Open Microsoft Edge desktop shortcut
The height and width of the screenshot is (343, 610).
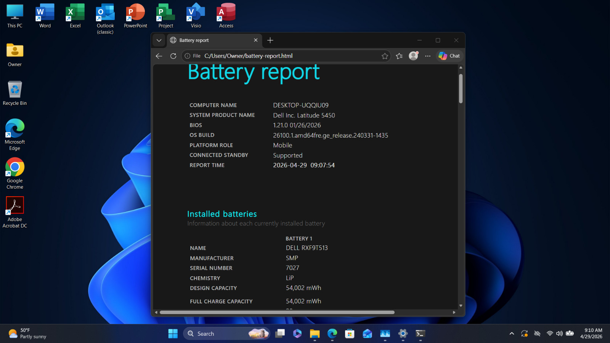(15, 135)
